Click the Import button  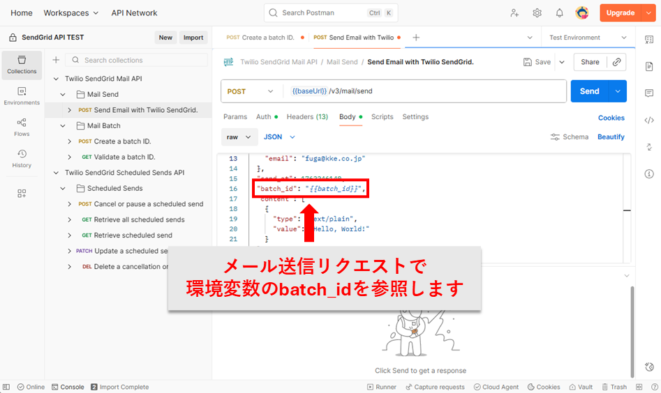pos(193,38)
